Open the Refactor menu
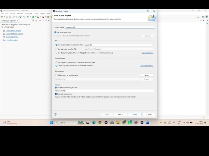Viewport: 209px width, 156px height. [20, 14]
